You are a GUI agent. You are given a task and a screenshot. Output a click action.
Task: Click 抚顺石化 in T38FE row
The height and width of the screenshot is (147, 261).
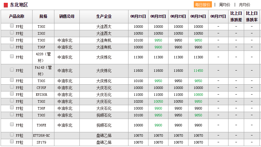click(104, 125)
